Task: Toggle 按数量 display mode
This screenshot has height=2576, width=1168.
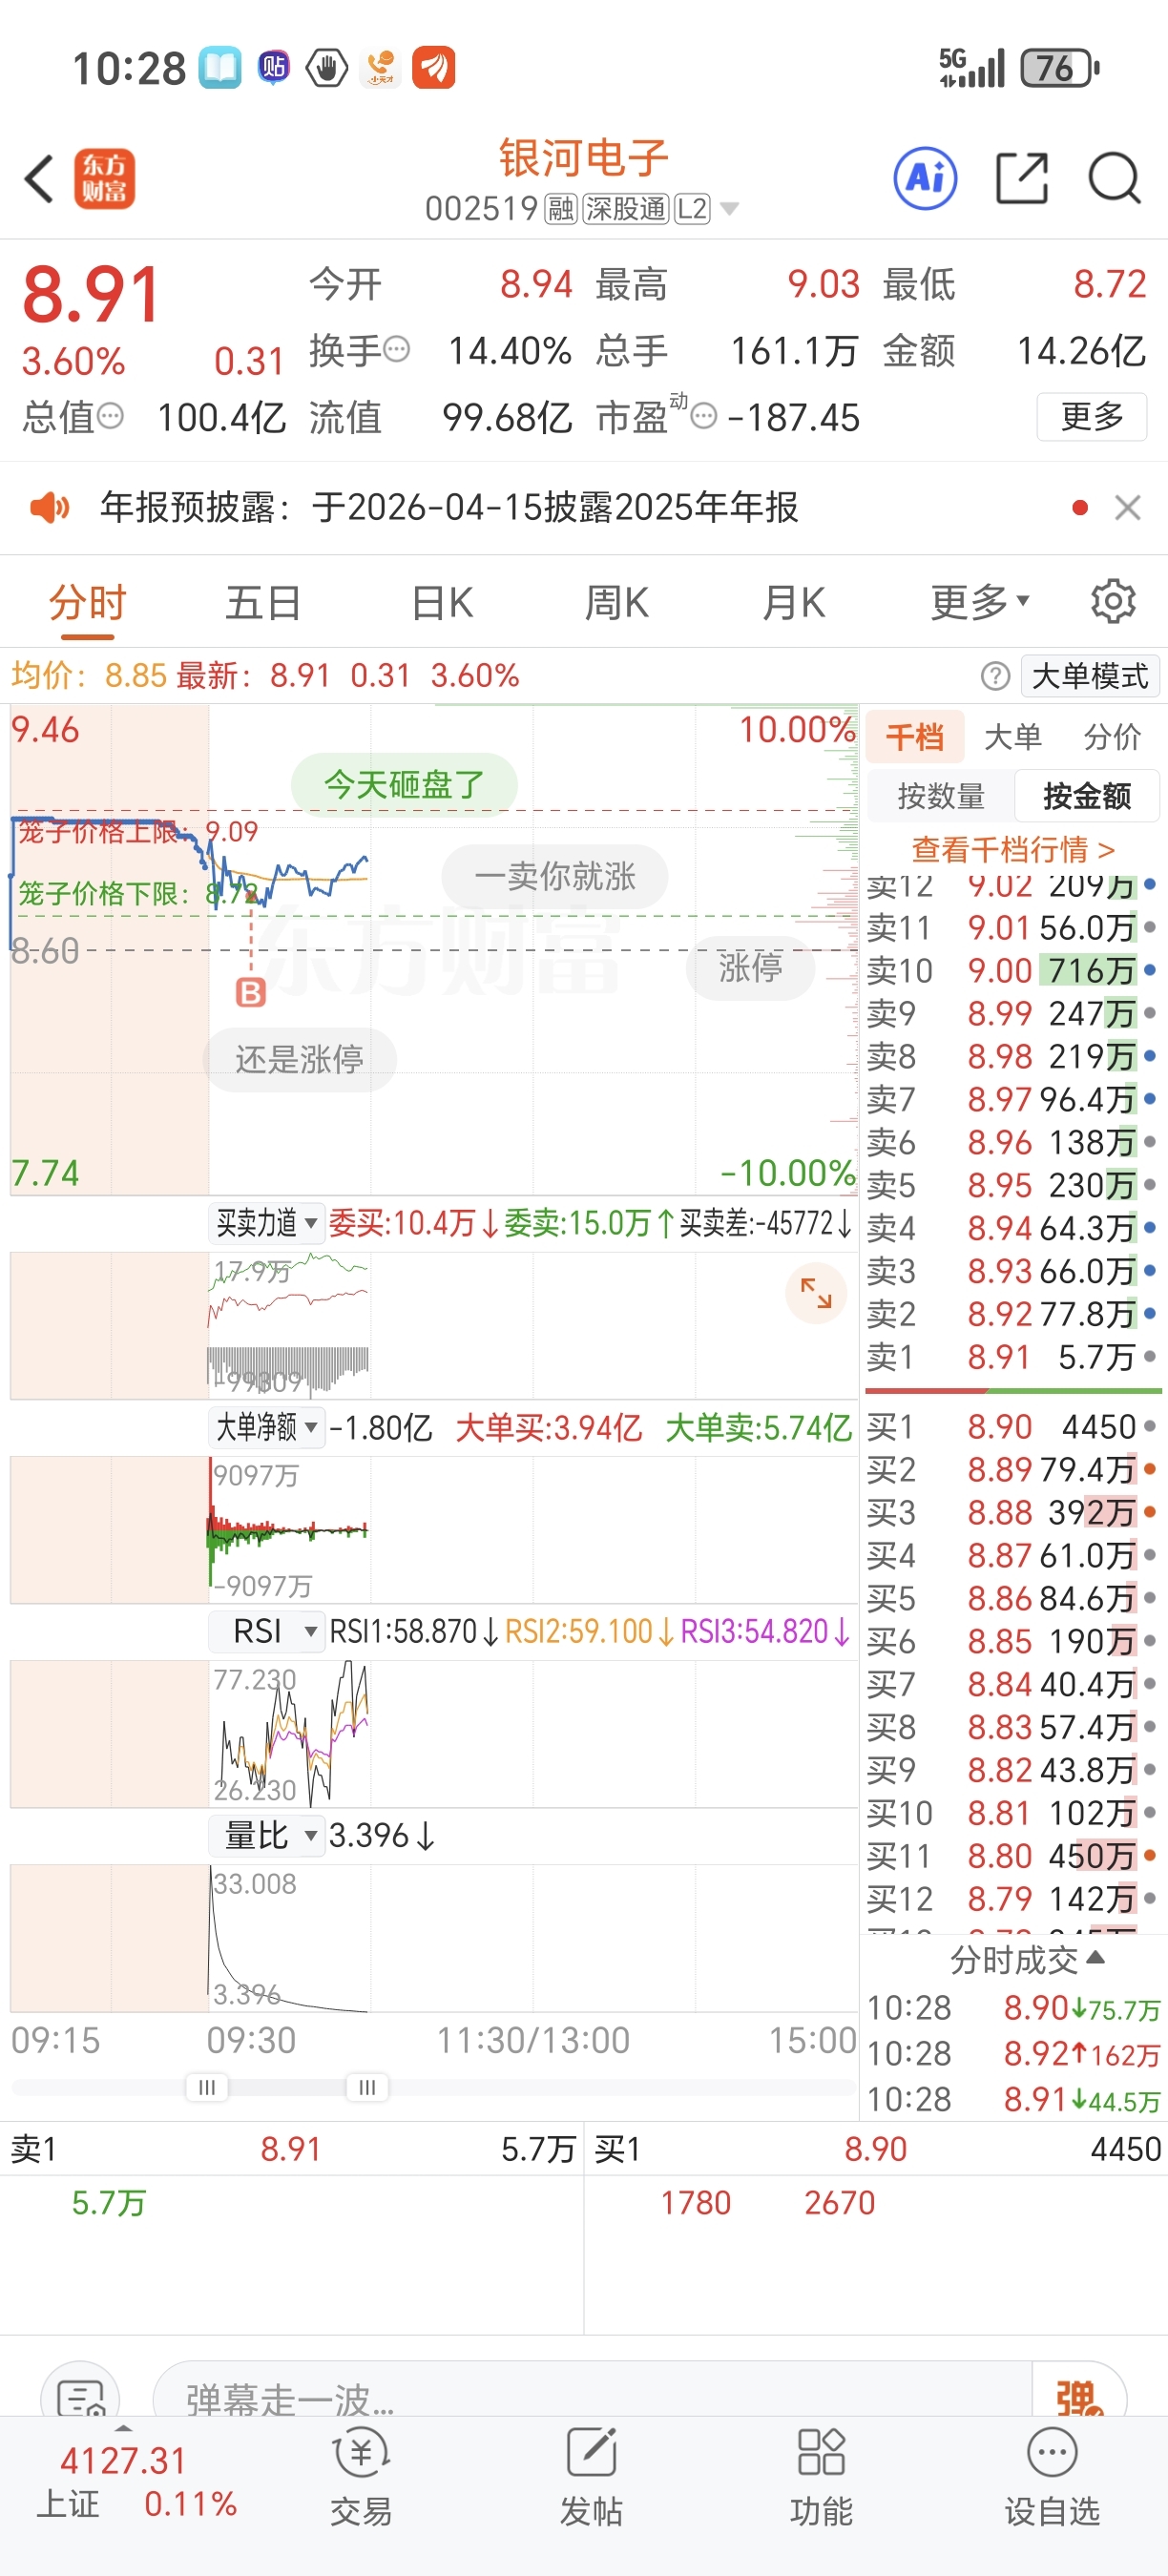Action: click(941, 796)
